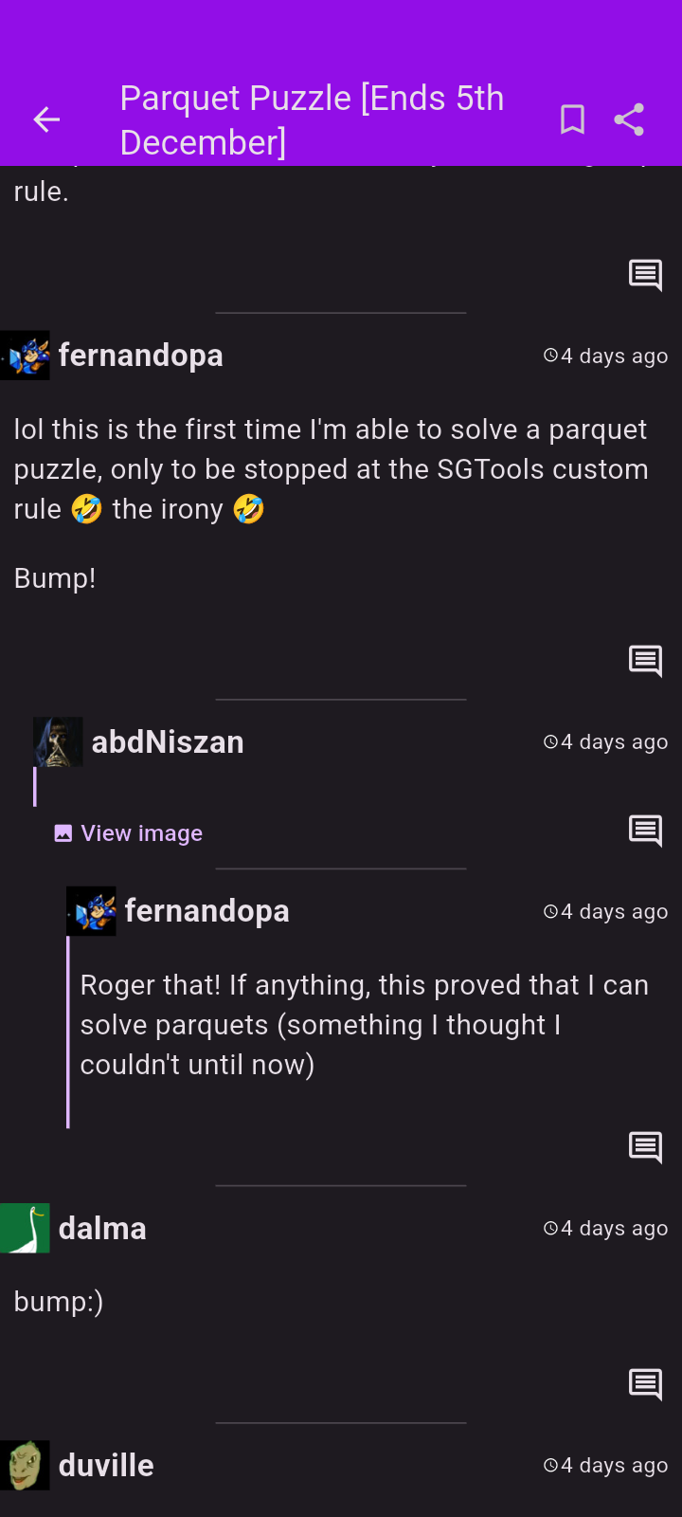682x1517 pixels.
Task: Reply icon under fernandopa's Roger that comment
Action: tap(645, 1147)
